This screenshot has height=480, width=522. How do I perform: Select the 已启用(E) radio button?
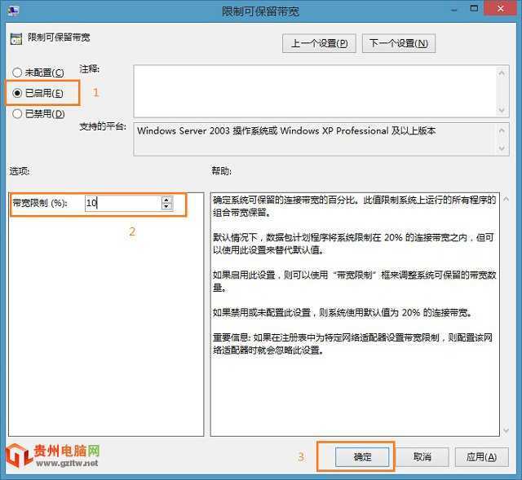[x=38, y=93]
